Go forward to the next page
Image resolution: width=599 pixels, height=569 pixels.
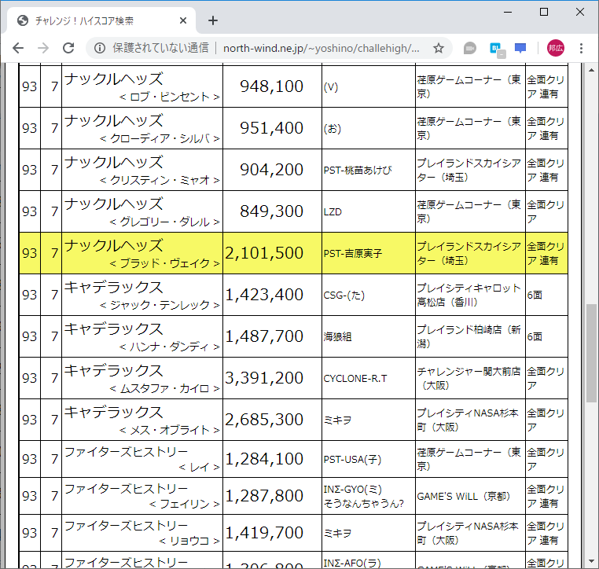[43, 48]
